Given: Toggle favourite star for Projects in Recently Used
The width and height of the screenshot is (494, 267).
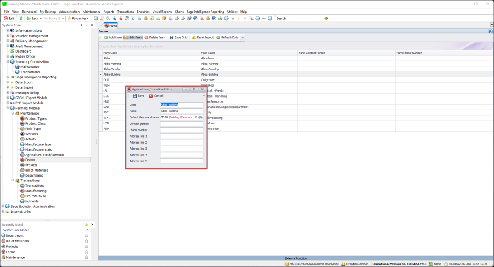Looking at the screenshot, I should [86, 247].
